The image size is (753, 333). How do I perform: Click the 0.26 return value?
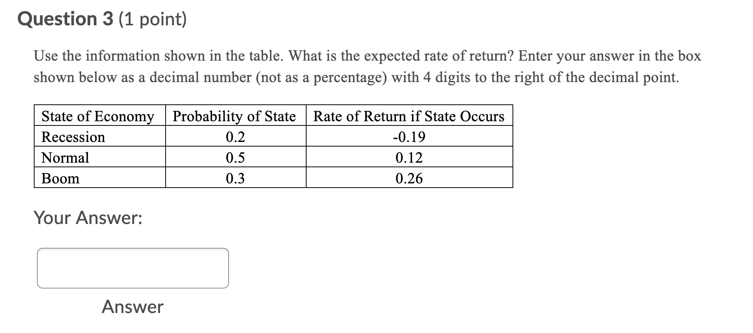coord(409,178)
